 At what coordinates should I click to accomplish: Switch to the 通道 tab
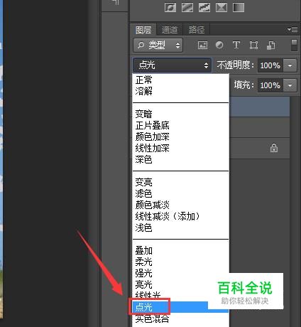(170, 30)
